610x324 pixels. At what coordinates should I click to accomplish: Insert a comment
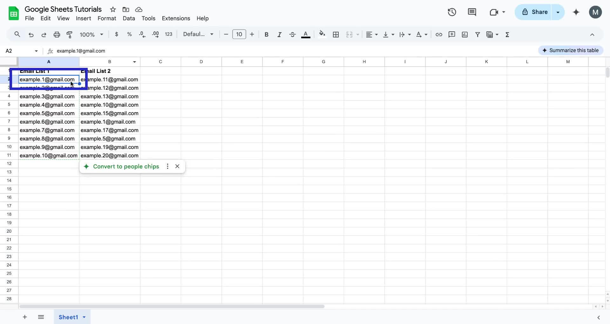click(x=452, y=35)
